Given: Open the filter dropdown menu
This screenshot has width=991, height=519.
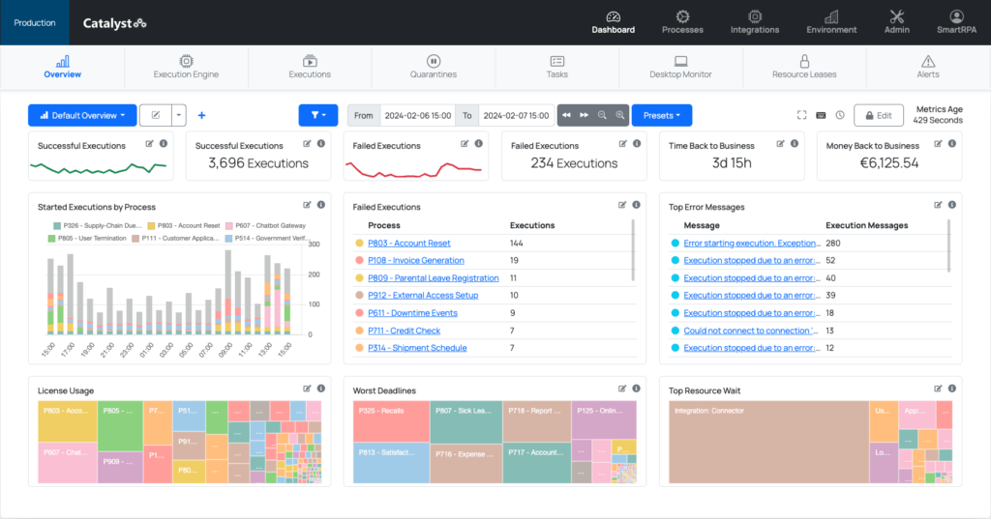Looking at the screenshot, I should (317, 115).
